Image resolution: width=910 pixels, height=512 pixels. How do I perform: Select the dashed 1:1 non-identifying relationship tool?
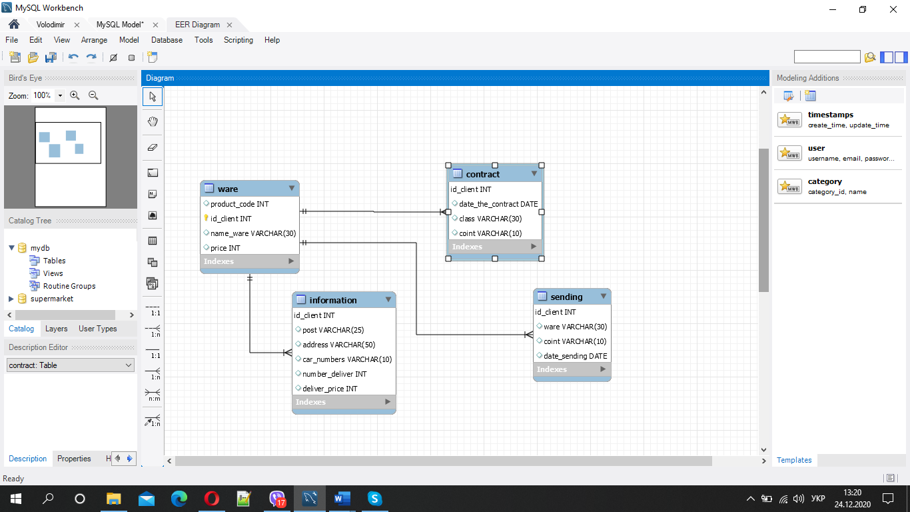[x=153, y=309]
